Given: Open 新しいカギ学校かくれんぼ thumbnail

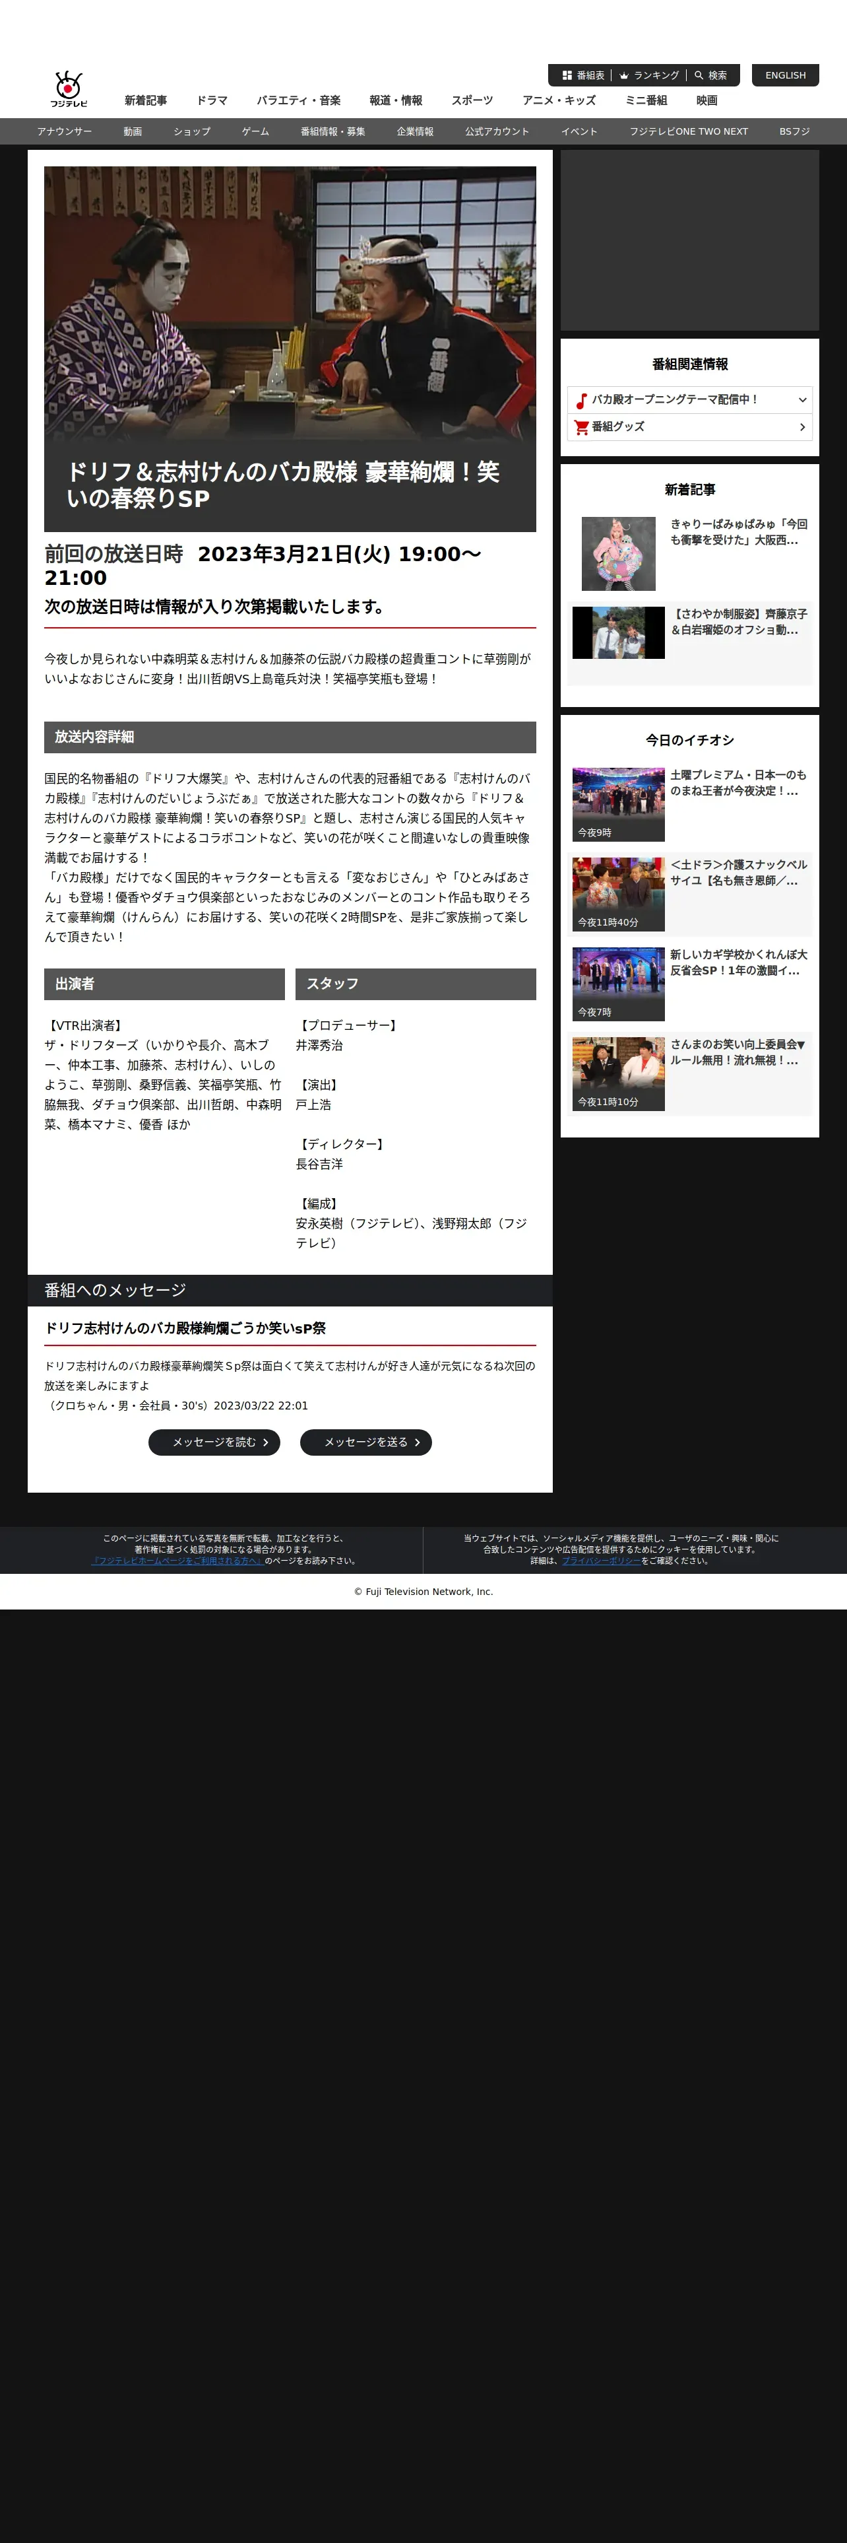Looking at the screenshot, I should coord(618,984).
